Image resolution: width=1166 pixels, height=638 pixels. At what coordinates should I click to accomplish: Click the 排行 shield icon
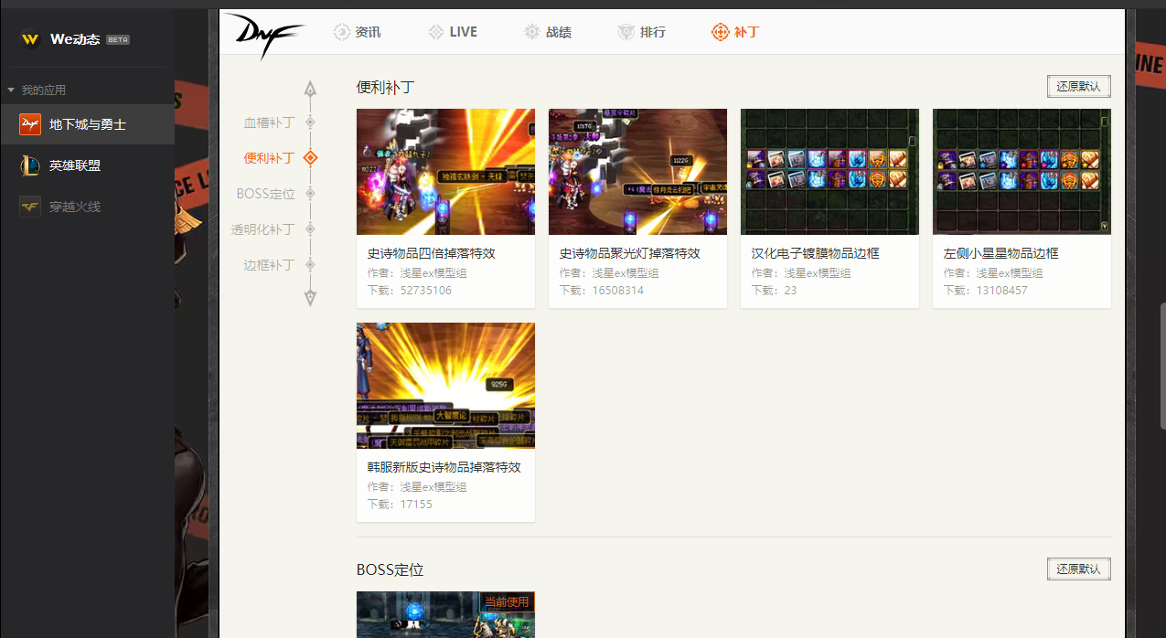pos(626,32)
